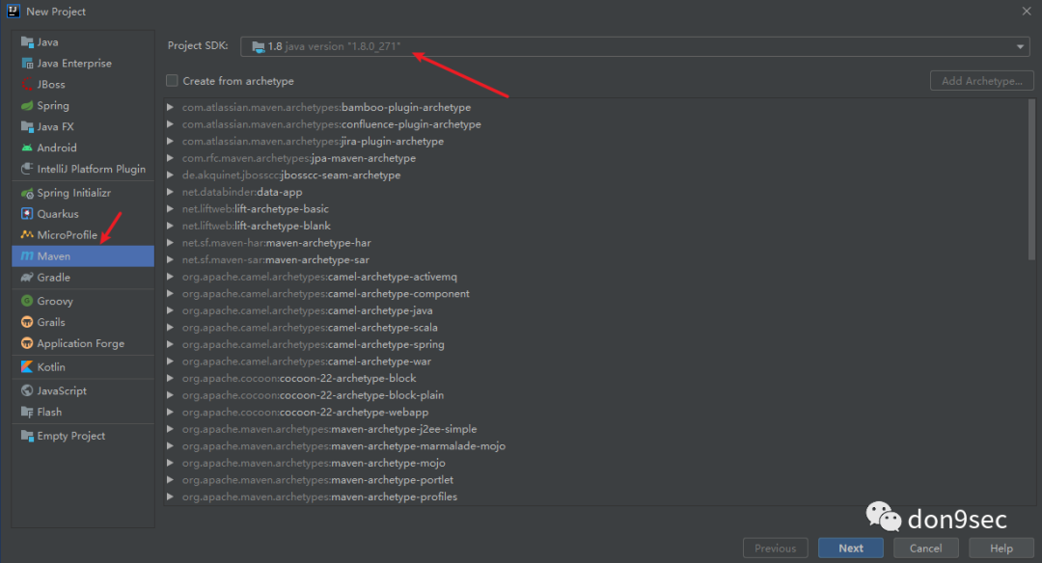Open the Project SDK dropdown arrow

[1020, 46]
